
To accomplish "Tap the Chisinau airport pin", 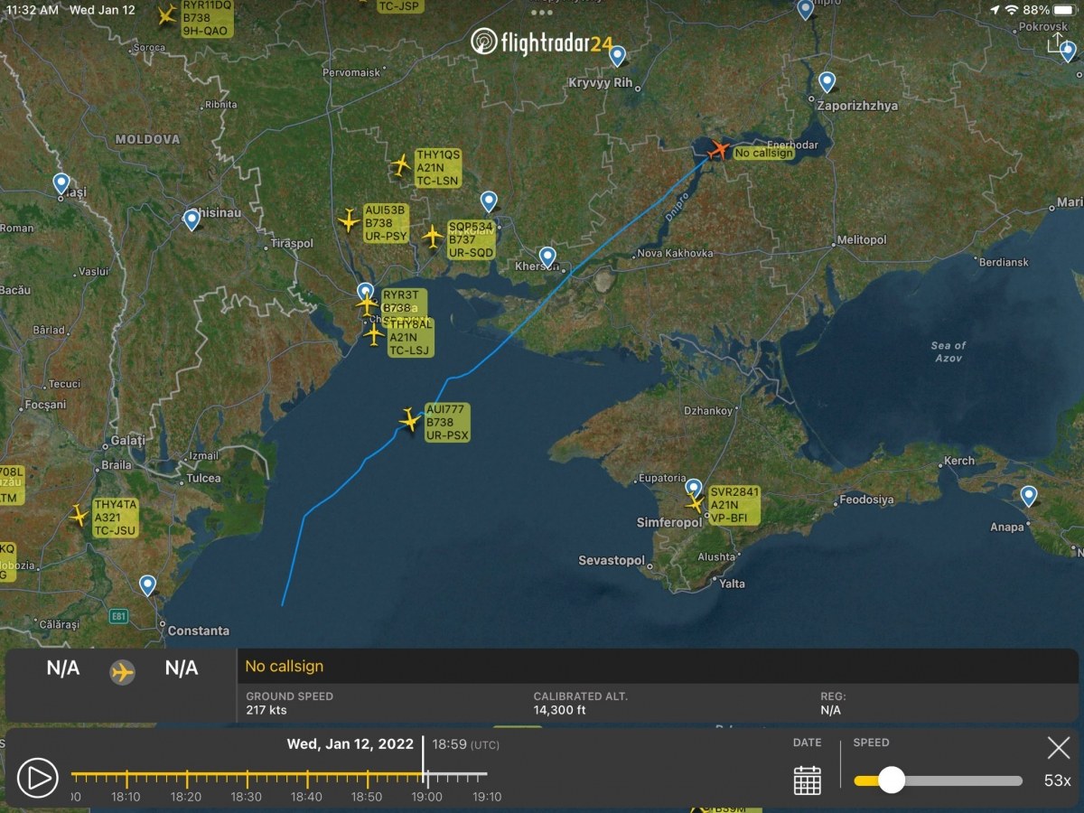I will pos(192,220).
